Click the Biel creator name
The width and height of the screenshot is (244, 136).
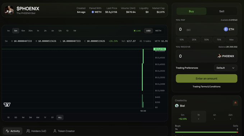pos(183,106)
